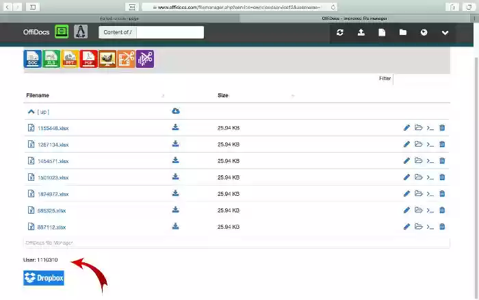Create a new file with the document icon

click(382, 32)
